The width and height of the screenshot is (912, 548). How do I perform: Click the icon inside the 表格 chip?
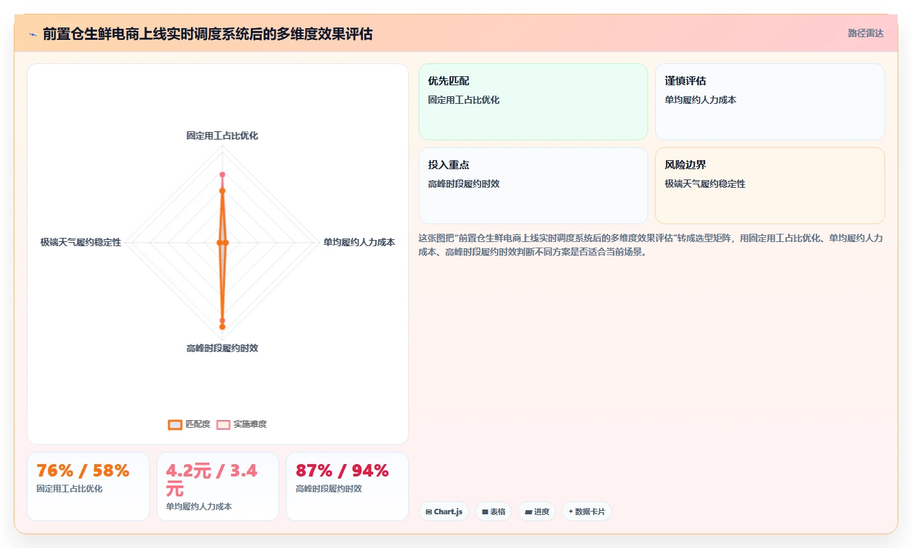click(485, 512)
